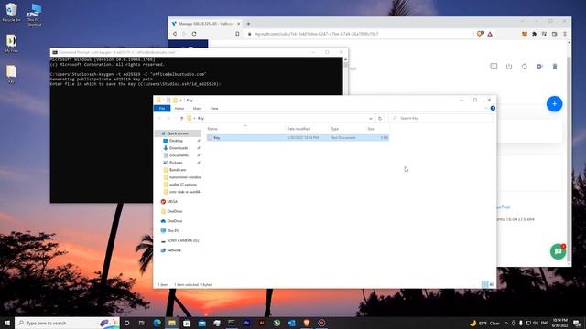Open Premiere Pro from the taskbar

click(246, 323)
